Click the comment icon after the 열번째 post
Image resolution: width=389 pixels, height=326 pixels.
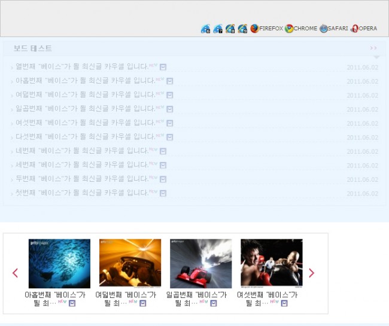(x=163, y=67)
